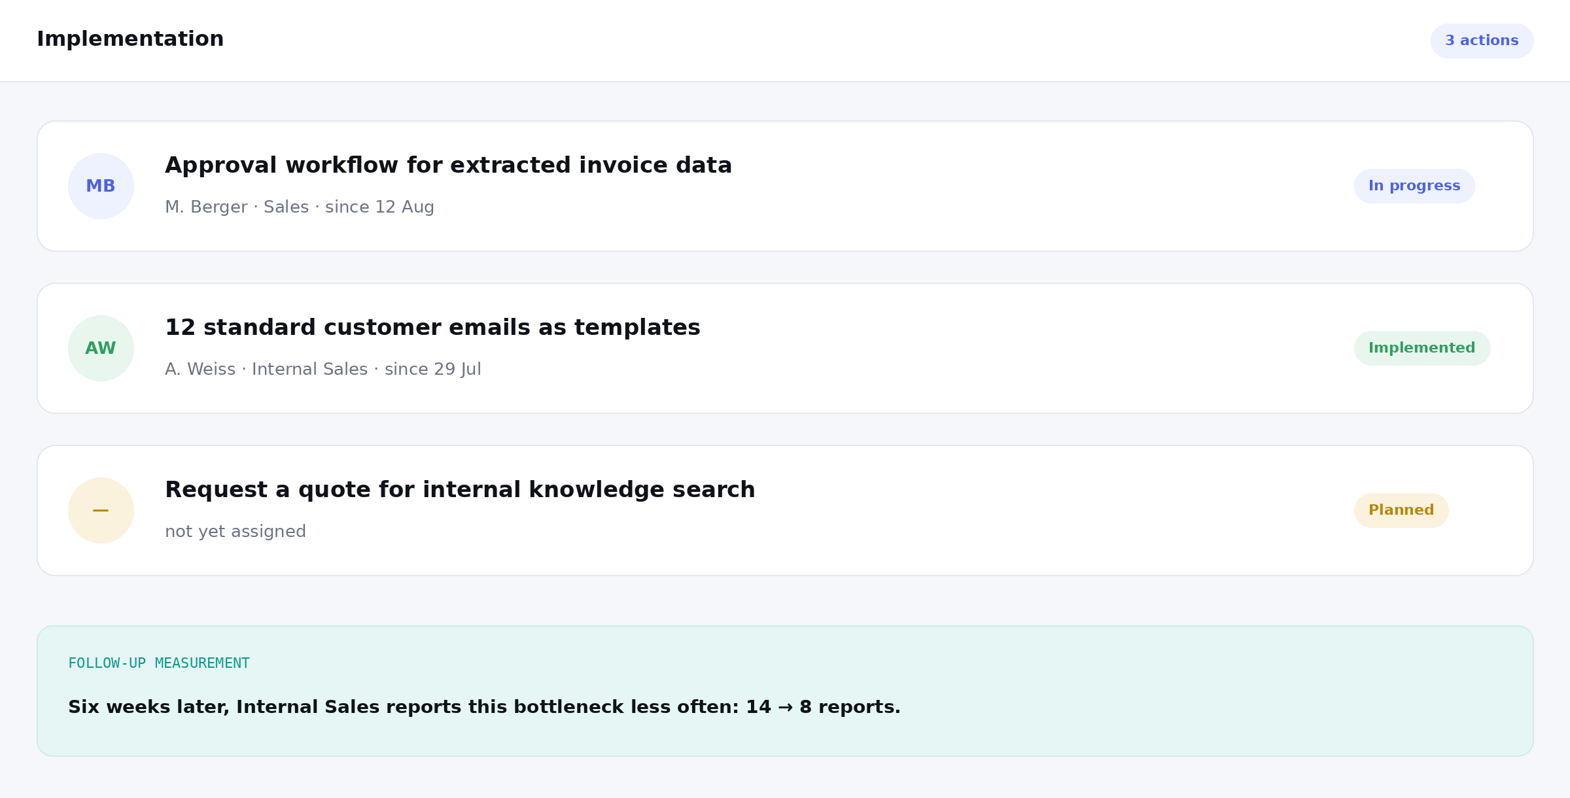The width and height of the screenshot is (1570, 798).
Task: Open Approval workflow for extracted invoice data
Action: click(x=448, y=165)
